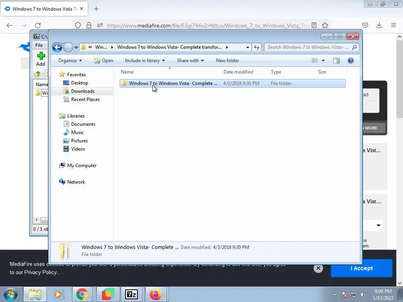This screenshot has height=302, width=403.
Task: Click Firefox taskbar icon
Action: (156, 295)
